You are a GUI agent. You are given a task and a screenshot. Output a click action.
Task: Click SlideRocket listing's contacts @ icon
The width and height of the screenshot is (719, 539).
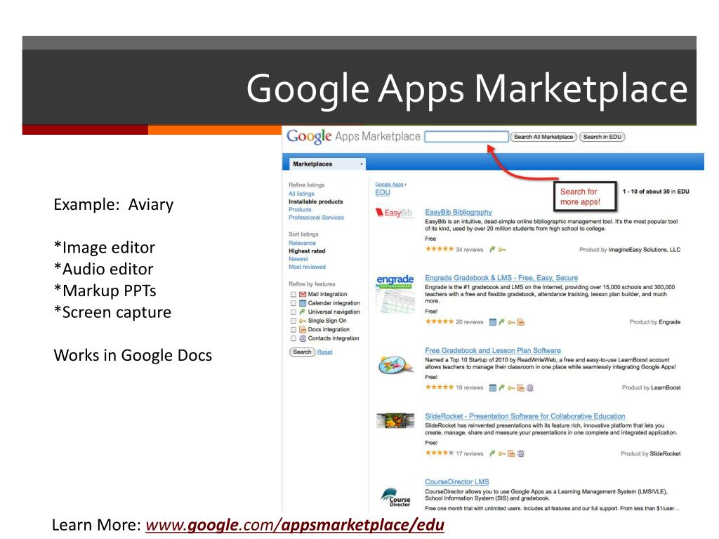(520, 453)
